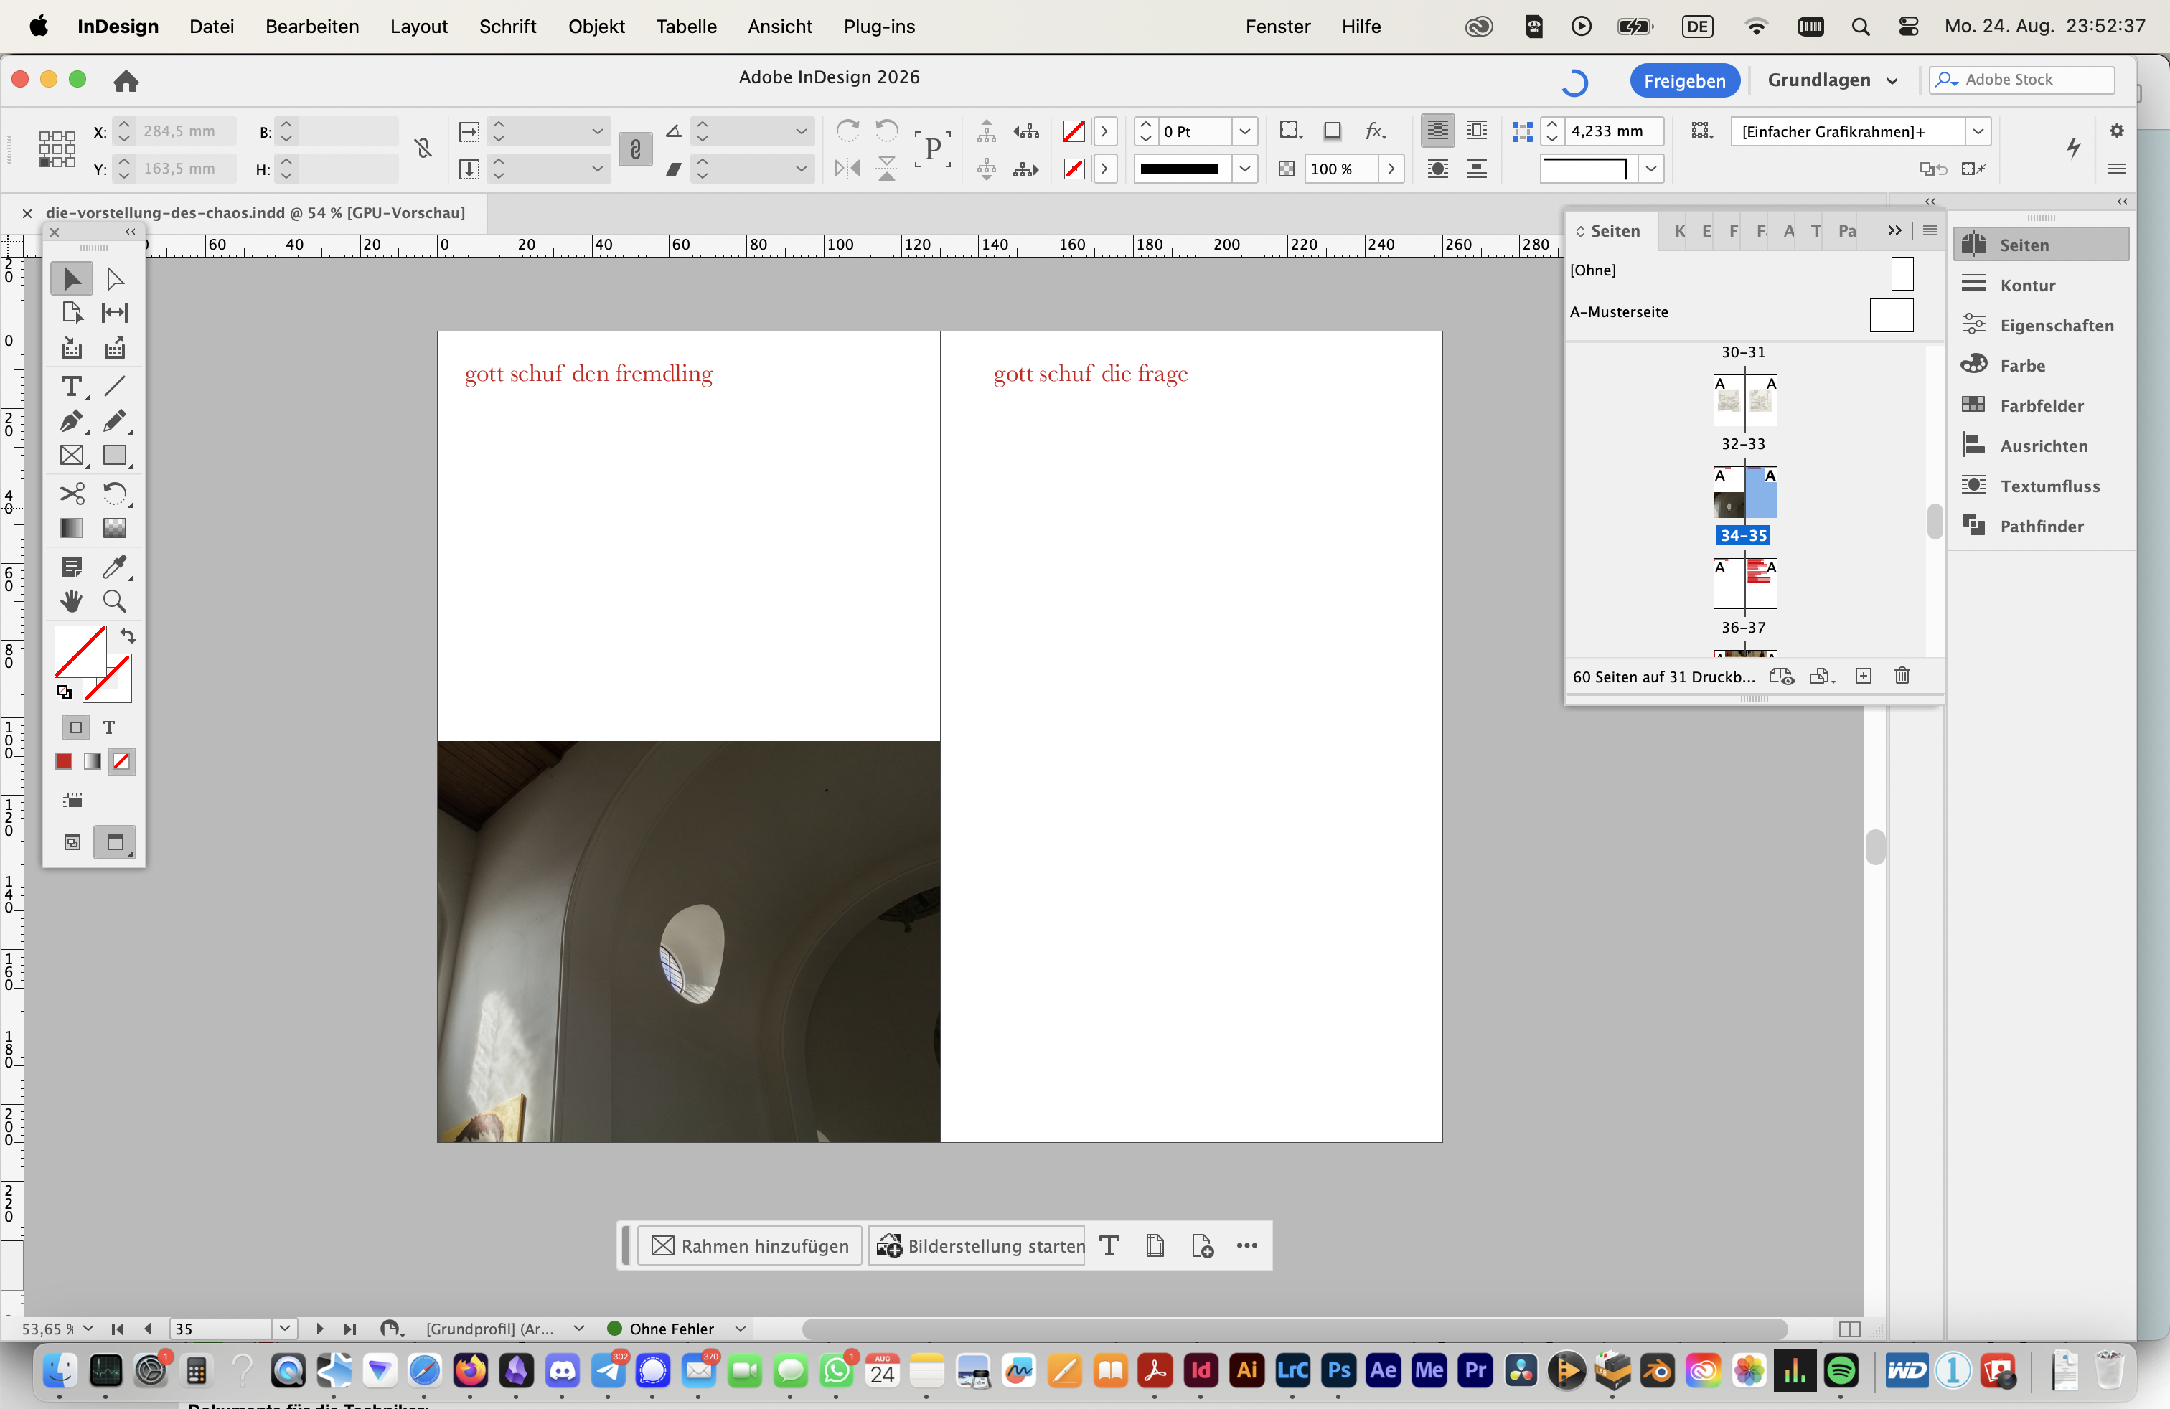
Task: Apply red color swatch in toolbox
Action: [64, 762]
